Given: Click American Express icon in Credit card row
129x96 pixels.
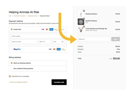Looking at the screenshot, I should [51, 29].
